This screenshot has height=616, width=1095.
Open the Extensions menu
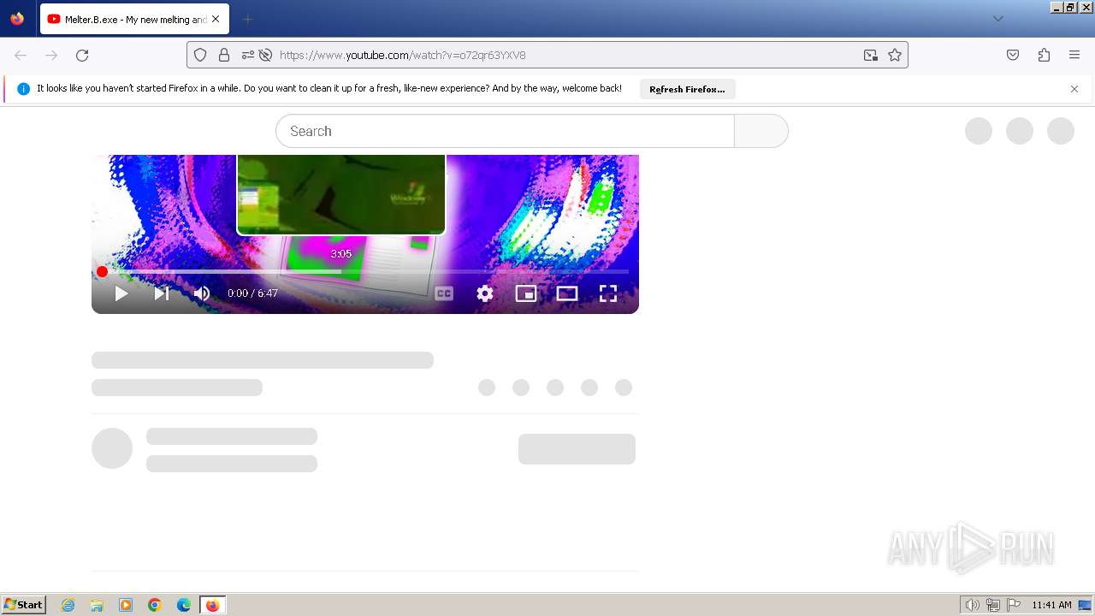(1044, 55)
